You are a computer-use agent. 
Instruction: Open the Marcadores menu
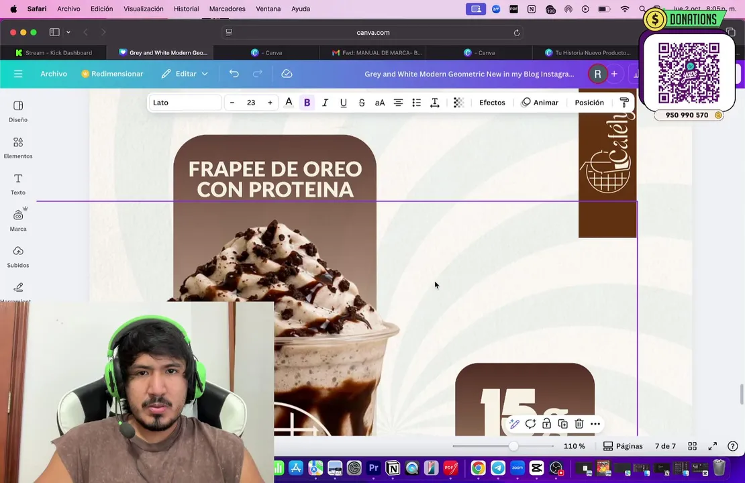227,9
